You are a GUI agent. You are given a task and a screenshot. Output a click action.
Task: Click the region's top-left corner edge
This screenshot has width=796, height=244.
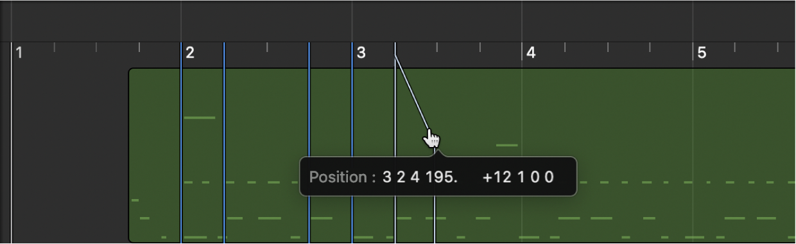(130, 70)
